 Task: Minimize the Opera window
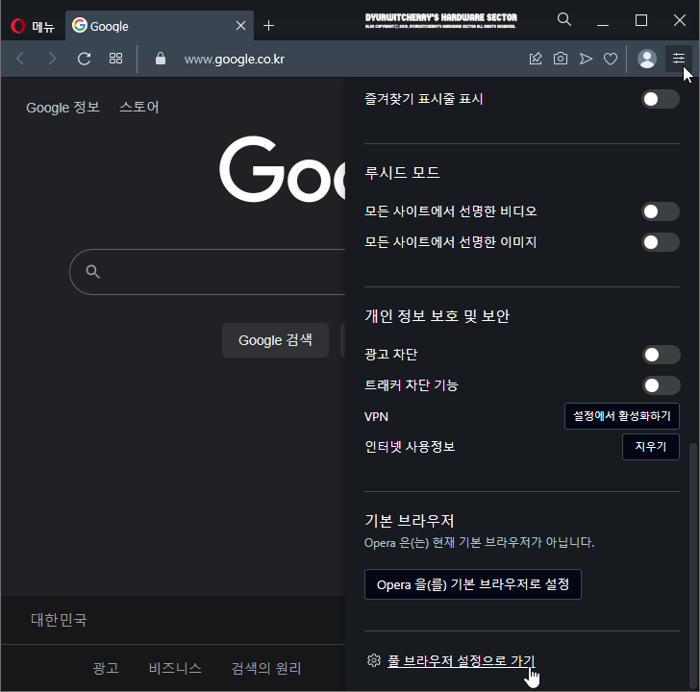(603, 19)
